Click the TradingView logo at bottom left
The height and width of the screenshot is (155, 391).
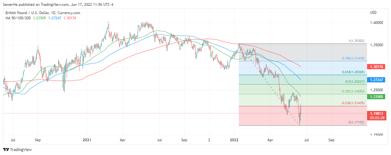[17, 150]
